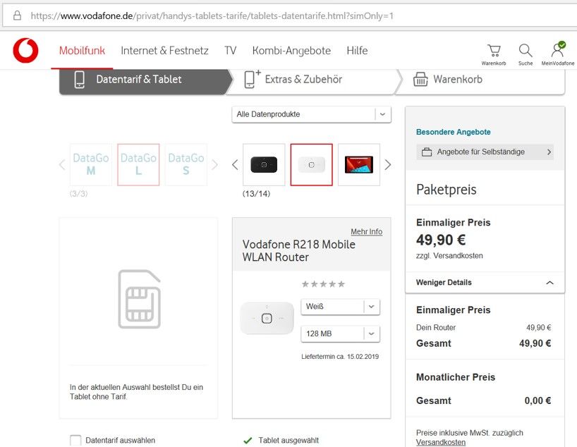
Task: Click the padlock icon in address bar
Action: 17,16
